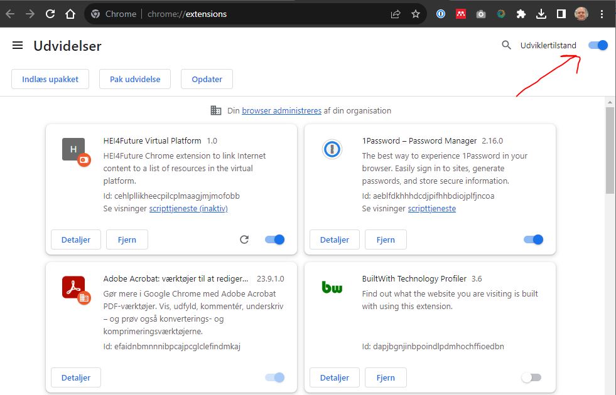Disable the HEI4Future Virtual Platform extension
Viewport: 616px width, 395px height.
tap(275, 240)
